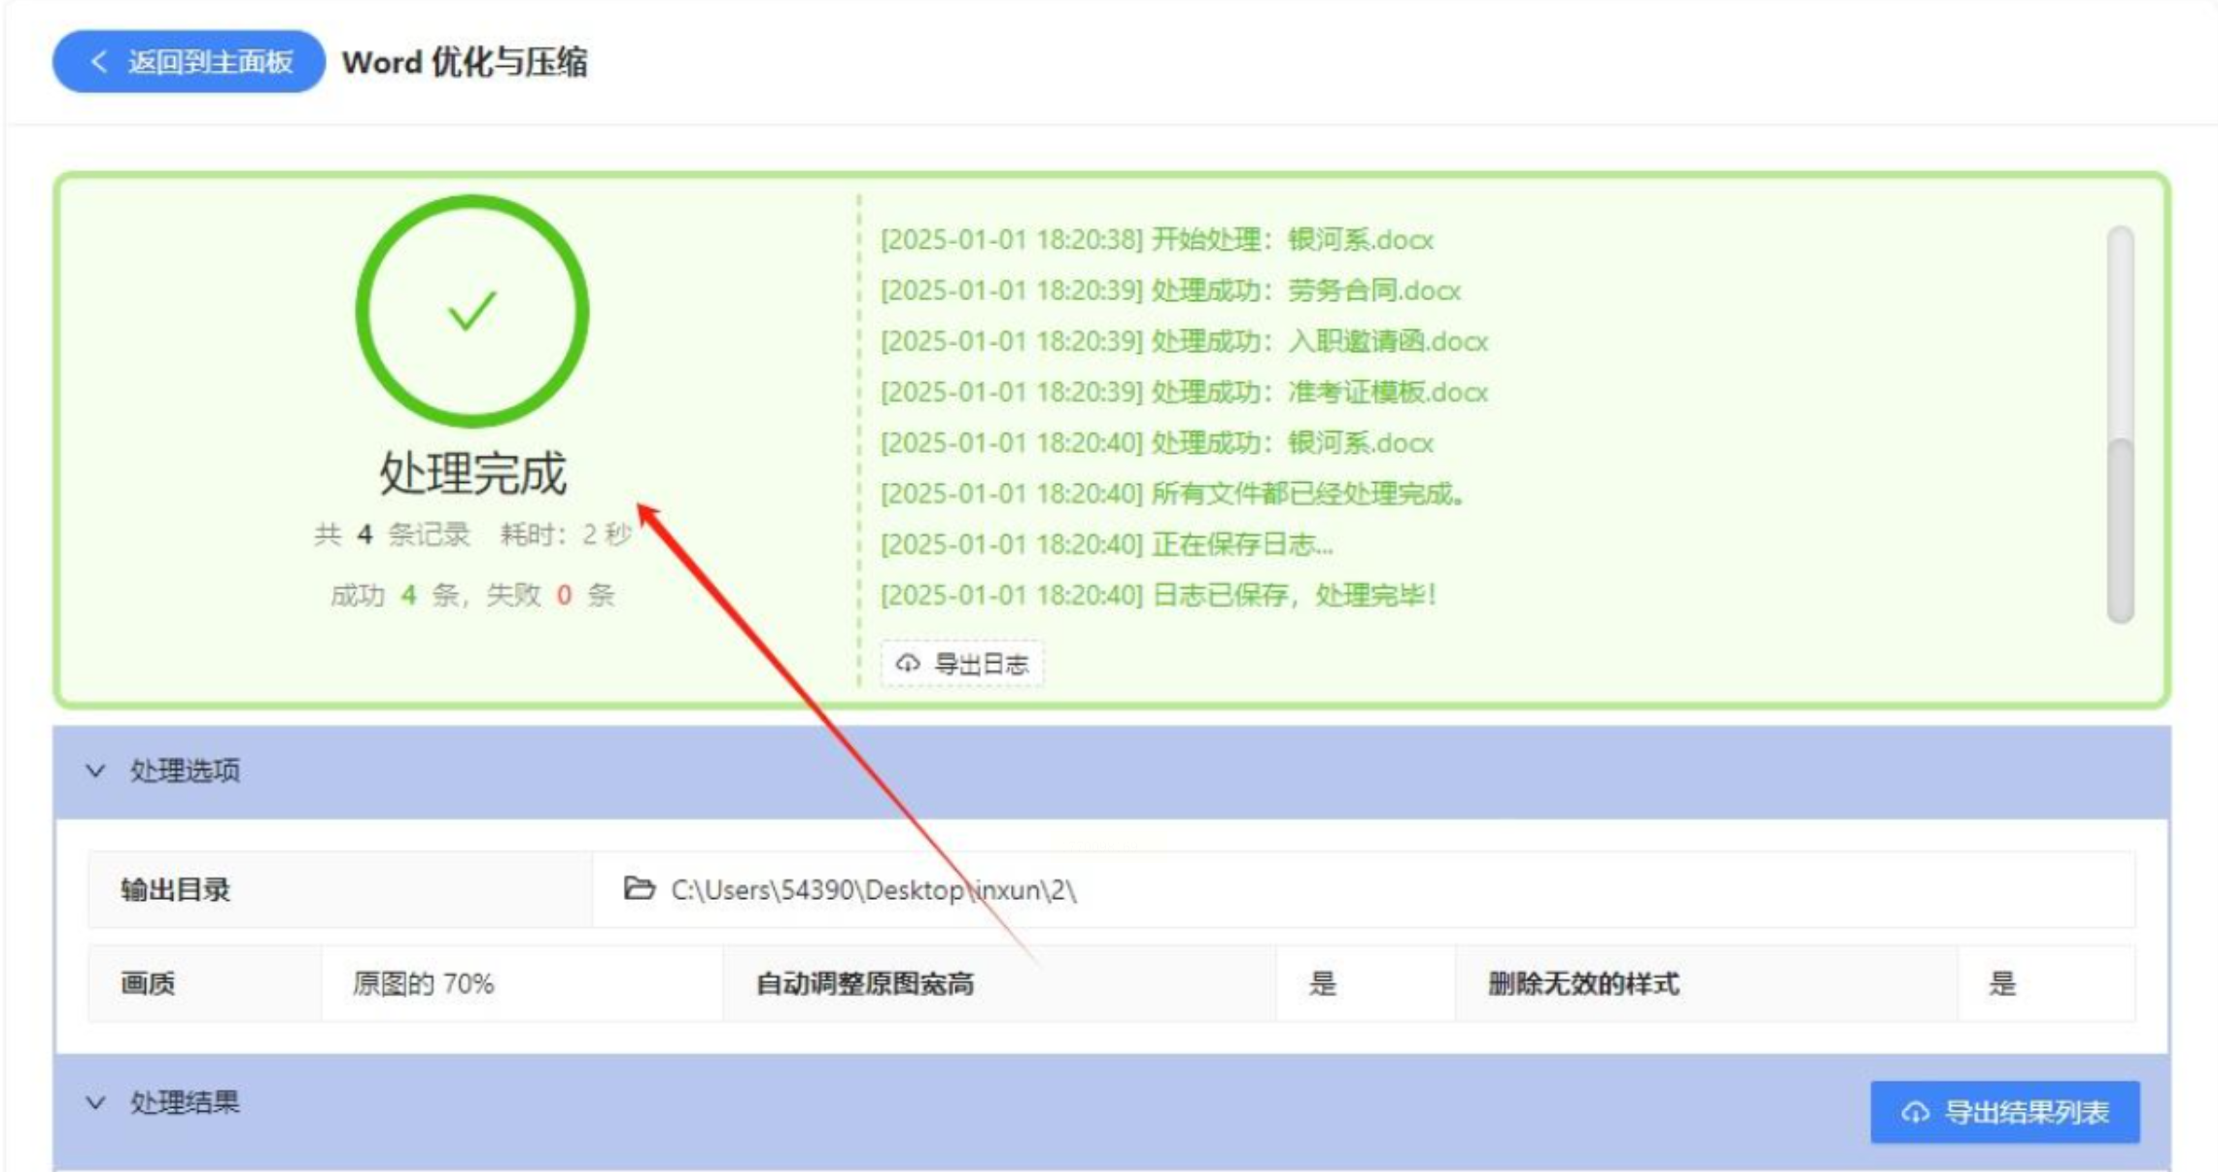The height and width of the screenshot is (1172, 2218).
Task: Click the Word 优化与压缩 page title
Action: 465,62
